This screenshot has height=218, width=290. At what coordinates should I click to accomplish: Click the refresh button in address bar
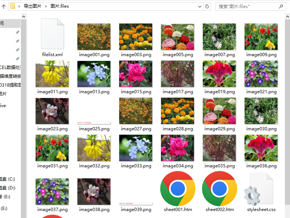pos(207,7)
